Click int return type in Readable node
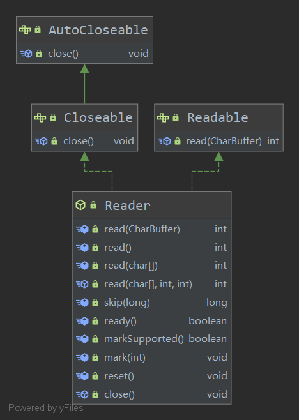Screen dimensions: 299x420 pyautogui.click(x=273, y=141)
